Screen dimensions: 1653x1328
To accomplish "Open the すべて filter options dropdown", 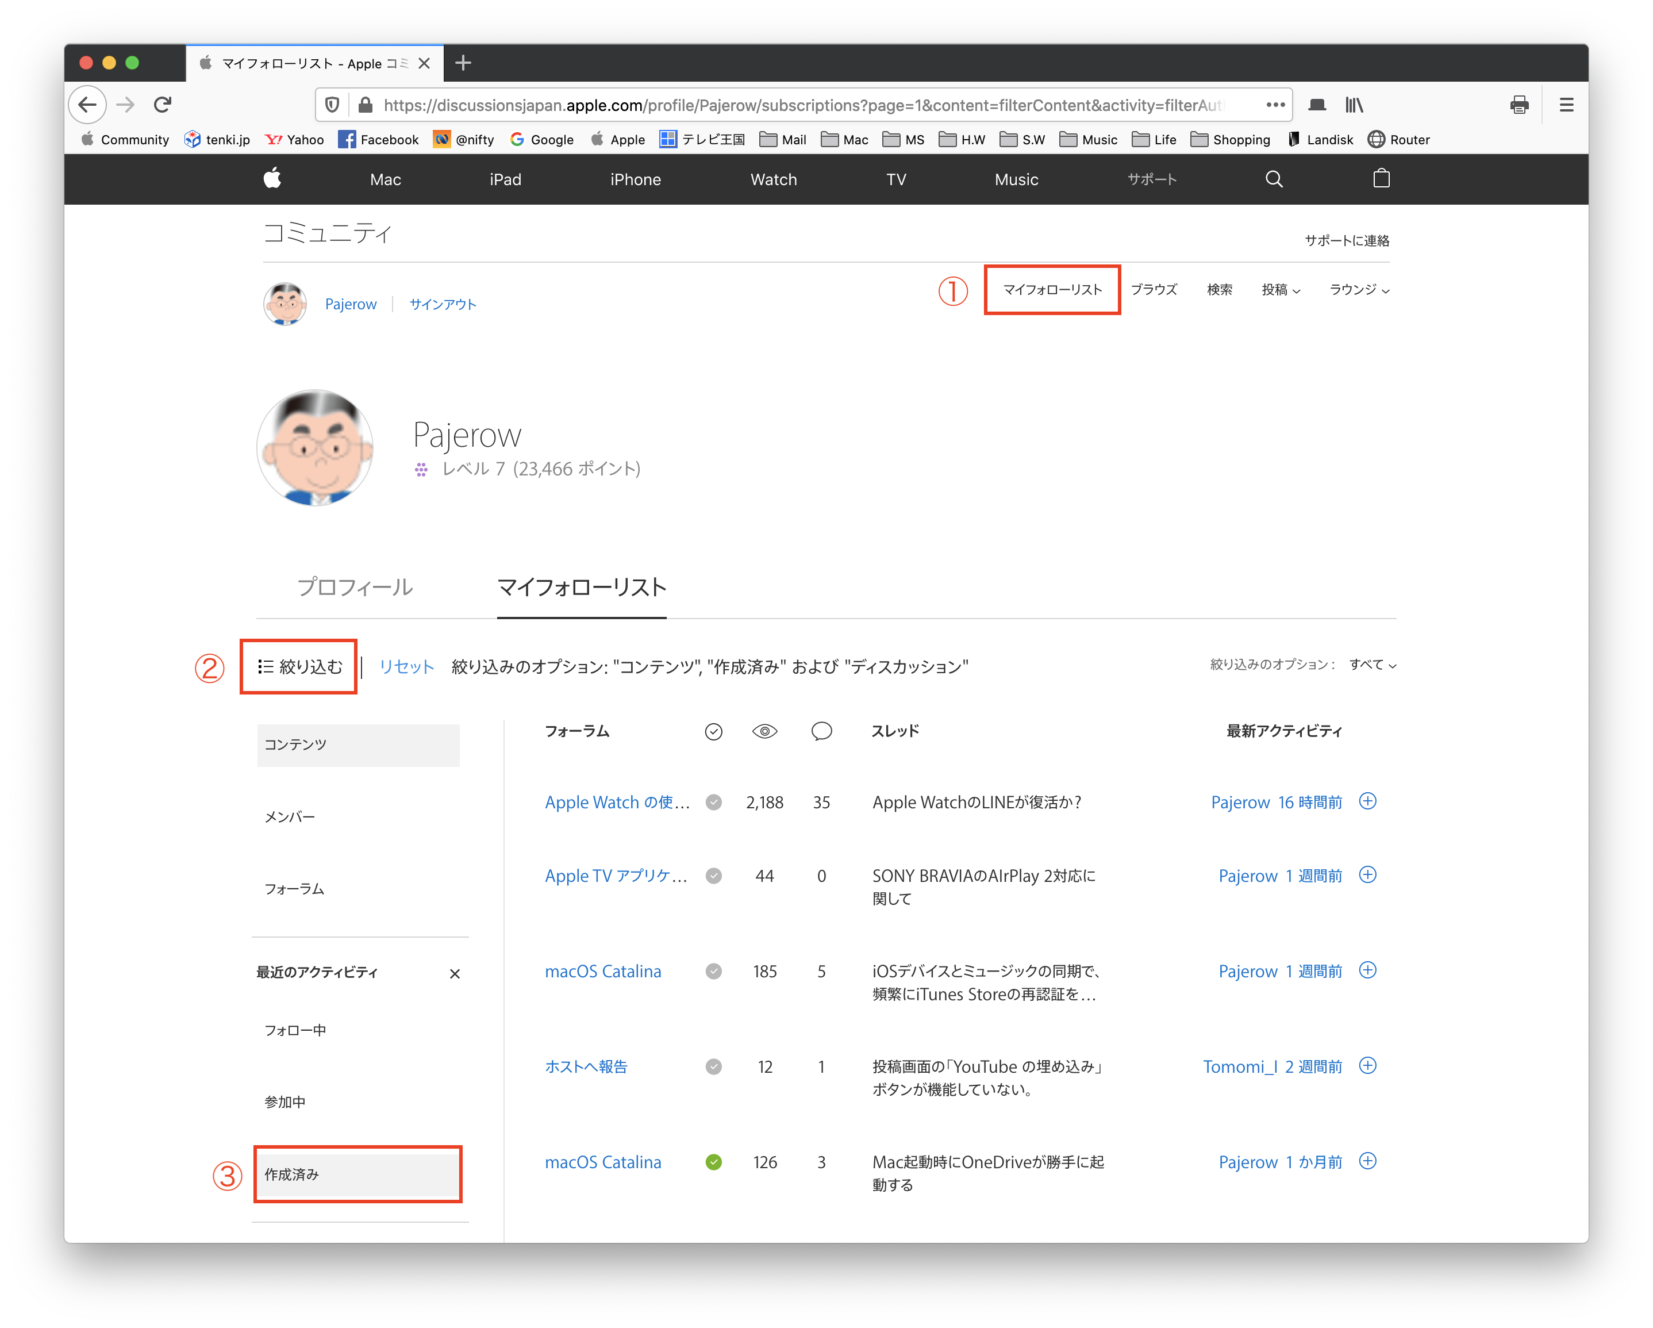I will coord(1373,665).
